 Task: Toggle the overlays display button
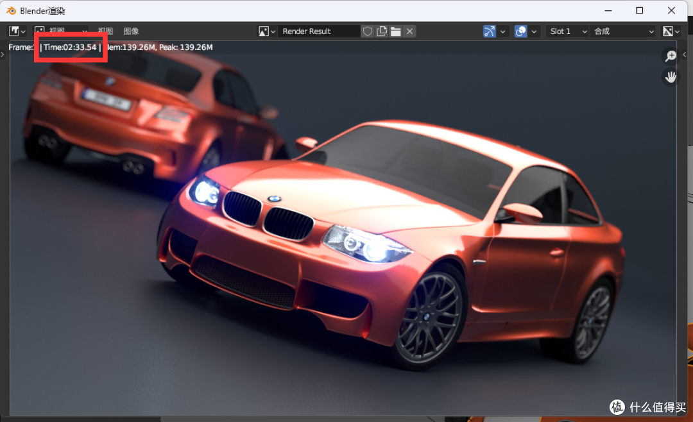(520, 31)
